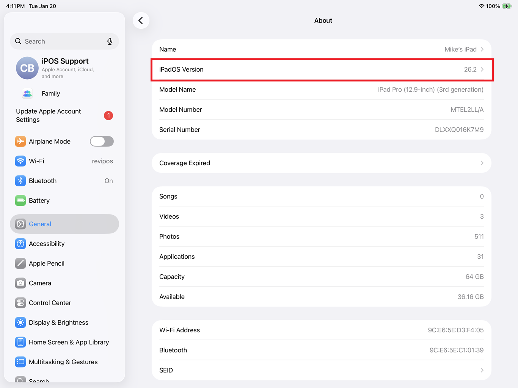Open Update Apple Account Settings
This screenshot has width=518, height=388.
64,116
